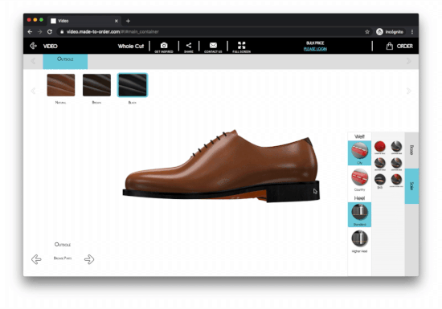The image size is (442, 309).
Task: Bookmark this page with star icon
Action: pyautogui.click(x=367, y=32)
